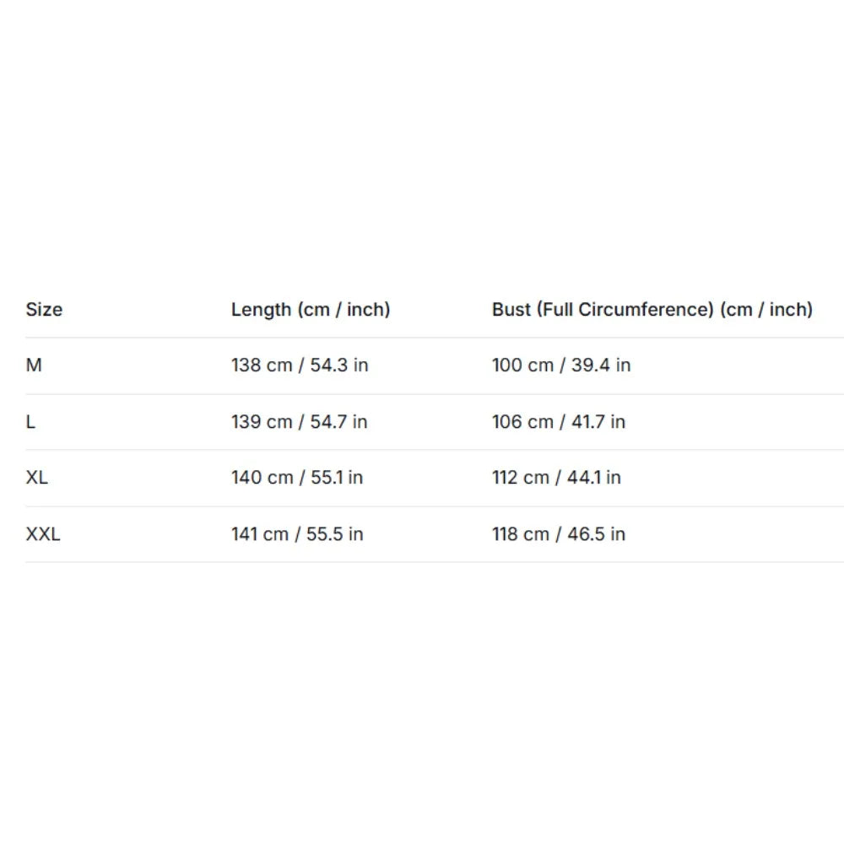Screen dimensions: 844x844
Task: Click the 112 cm / 44.1 in cell
Action: pyautogui.click(x=556, y=478)
